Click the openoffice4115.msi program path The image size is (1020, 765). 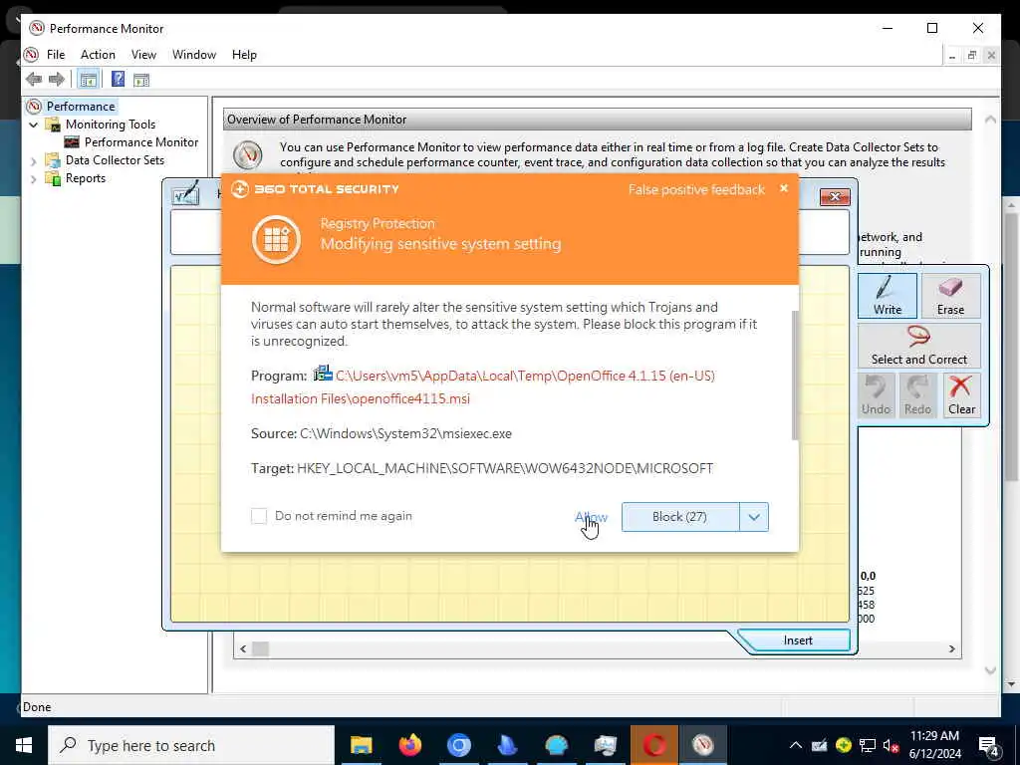click(483, 387)
